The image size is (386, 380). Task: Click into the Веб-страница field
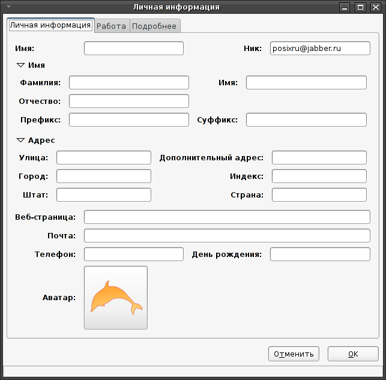(x=227, y=217)
